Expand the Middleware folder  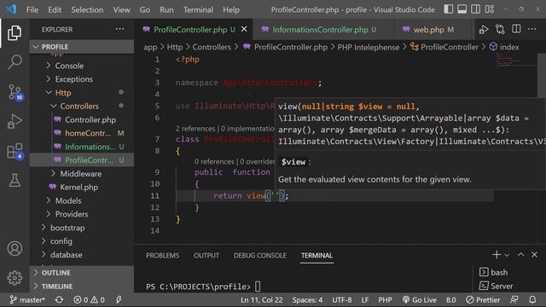coord(82,174)
